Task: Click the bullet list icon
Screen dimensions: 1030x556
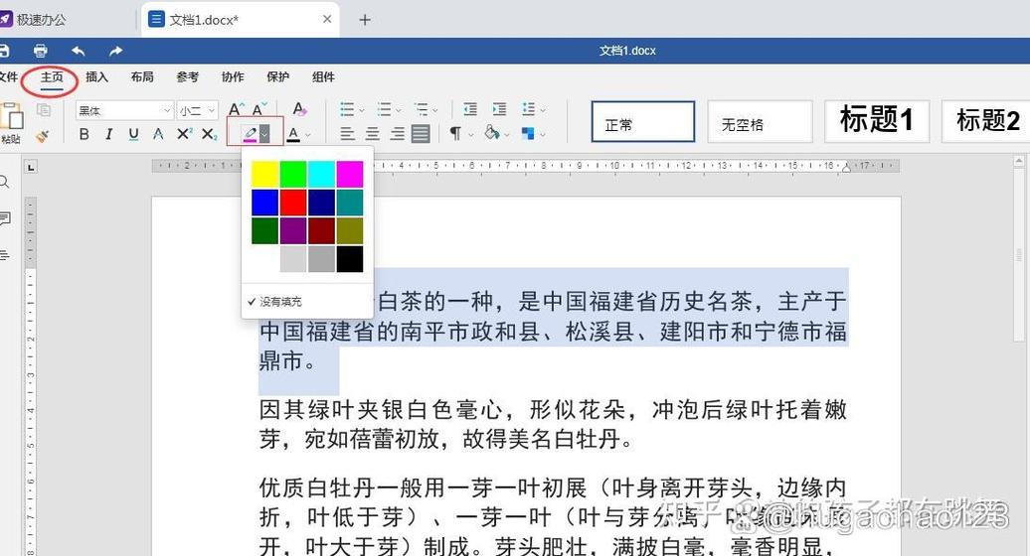Action: pyautogui.click(x=347, y=109)
